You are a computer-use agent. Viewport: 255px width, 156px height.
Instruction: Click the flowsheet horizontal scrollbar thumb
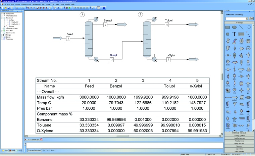[122, 136]
